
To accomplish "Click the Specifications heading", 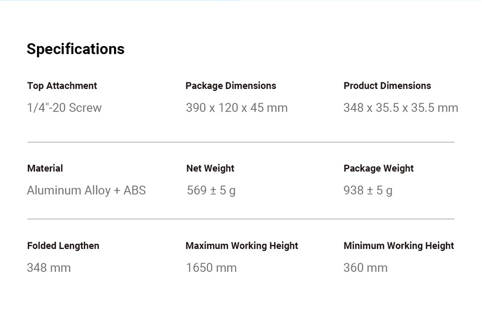I will [76, 49].
